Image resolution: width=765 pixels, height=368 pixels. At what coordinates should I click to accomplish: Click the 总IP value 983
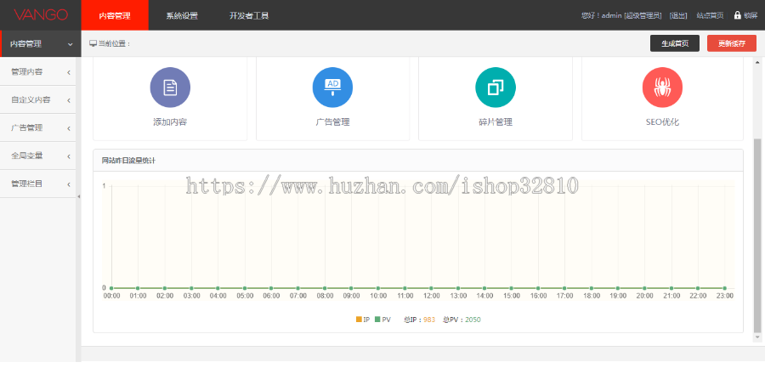(x=429, y=320)
